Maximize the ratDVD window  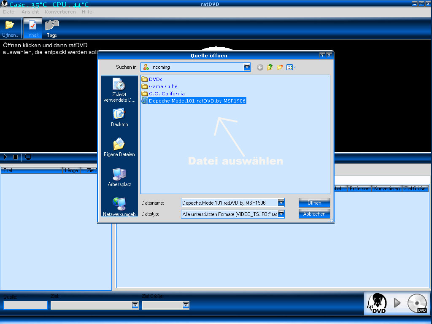(x=421, y=3)
